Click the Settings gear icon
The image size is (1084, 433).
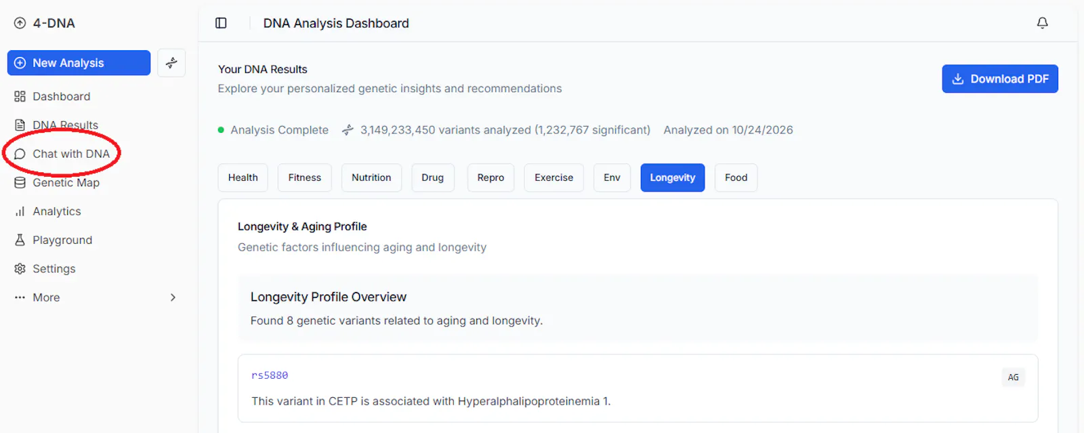pos(20,269)
